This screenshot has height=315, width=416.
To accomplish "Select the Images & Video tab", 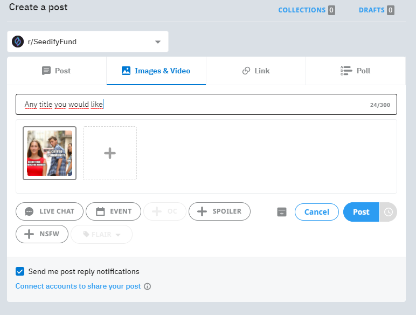I will pyautogui.click(x=156, y=71).
